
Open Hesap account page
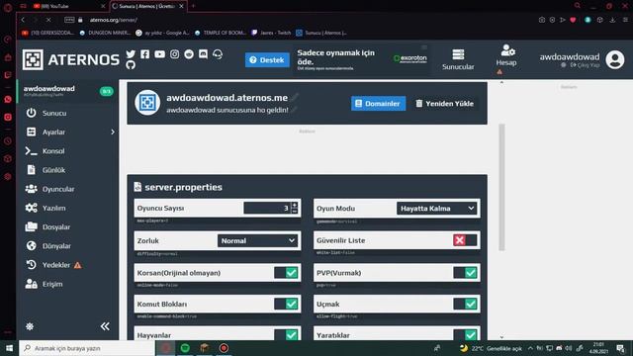(506, 56)
